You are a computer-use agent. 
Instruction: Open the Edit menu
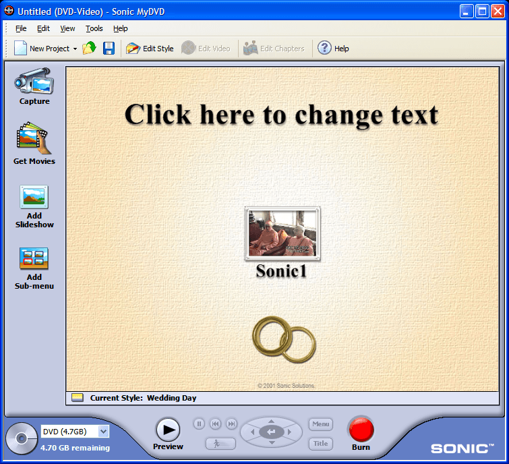click(43, 28)
